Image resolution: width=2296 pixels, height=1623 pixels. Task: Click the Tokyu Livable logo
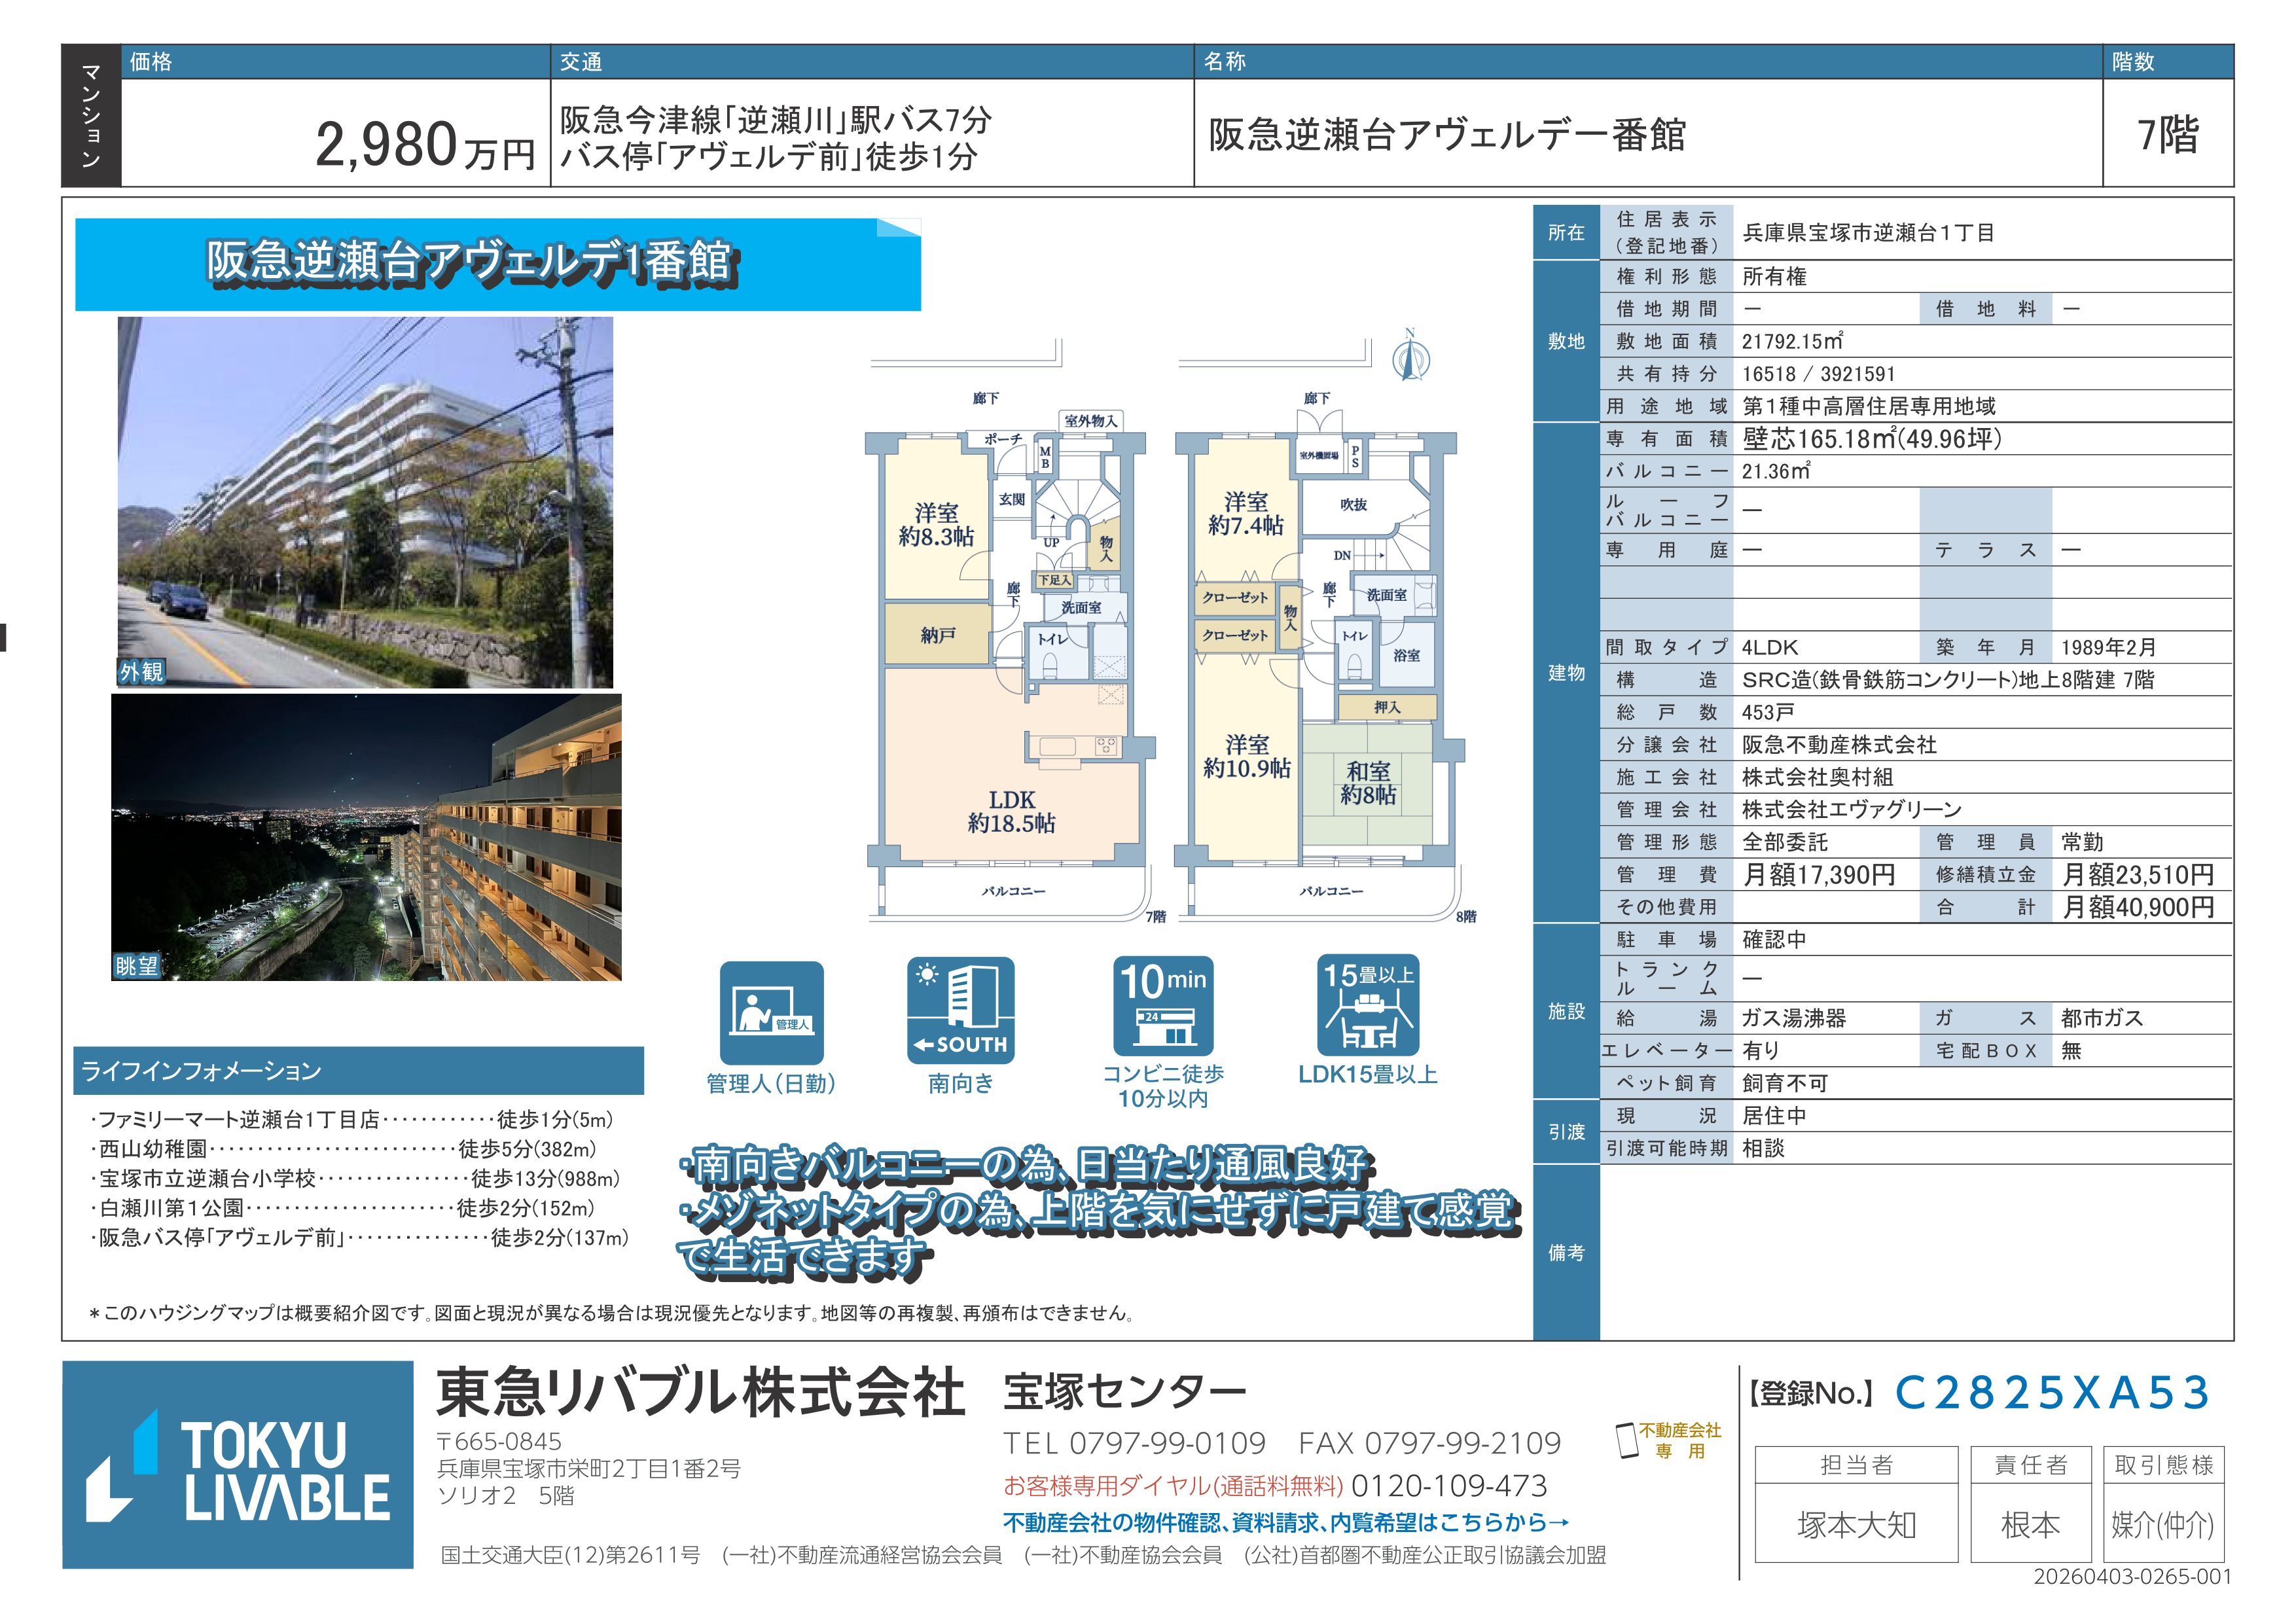point(238,1464)
